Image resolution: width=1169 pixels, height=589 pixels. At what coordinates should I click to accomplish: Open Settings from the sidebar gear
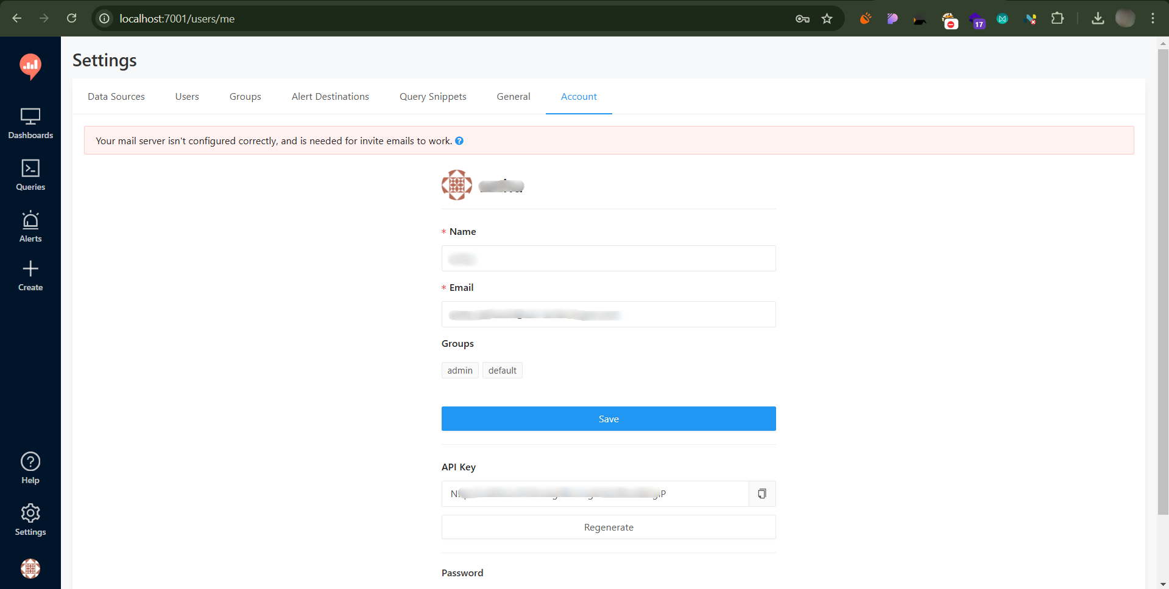pyautogui.click(x=30, y=519)
